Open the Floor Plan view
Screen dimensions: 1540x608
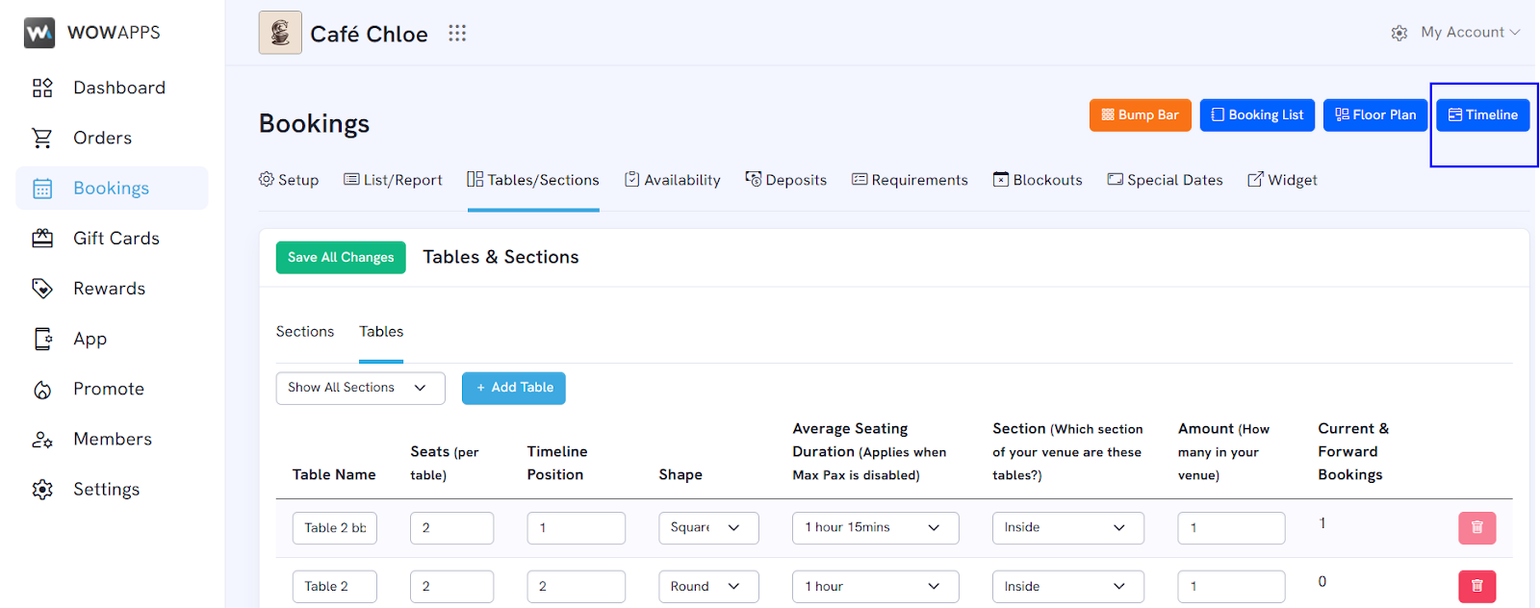(1375, 114)
